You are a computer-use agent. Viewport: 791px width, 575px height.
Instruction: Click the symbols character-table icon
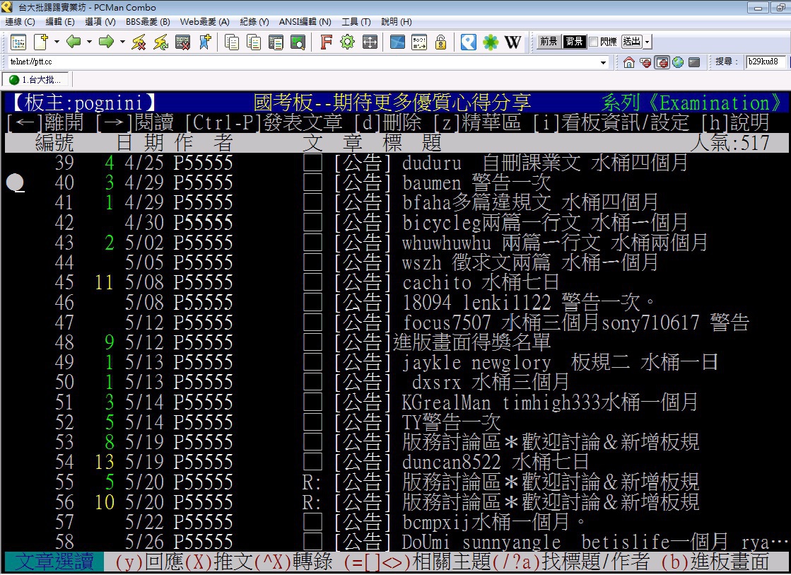[x=419, y=42]
